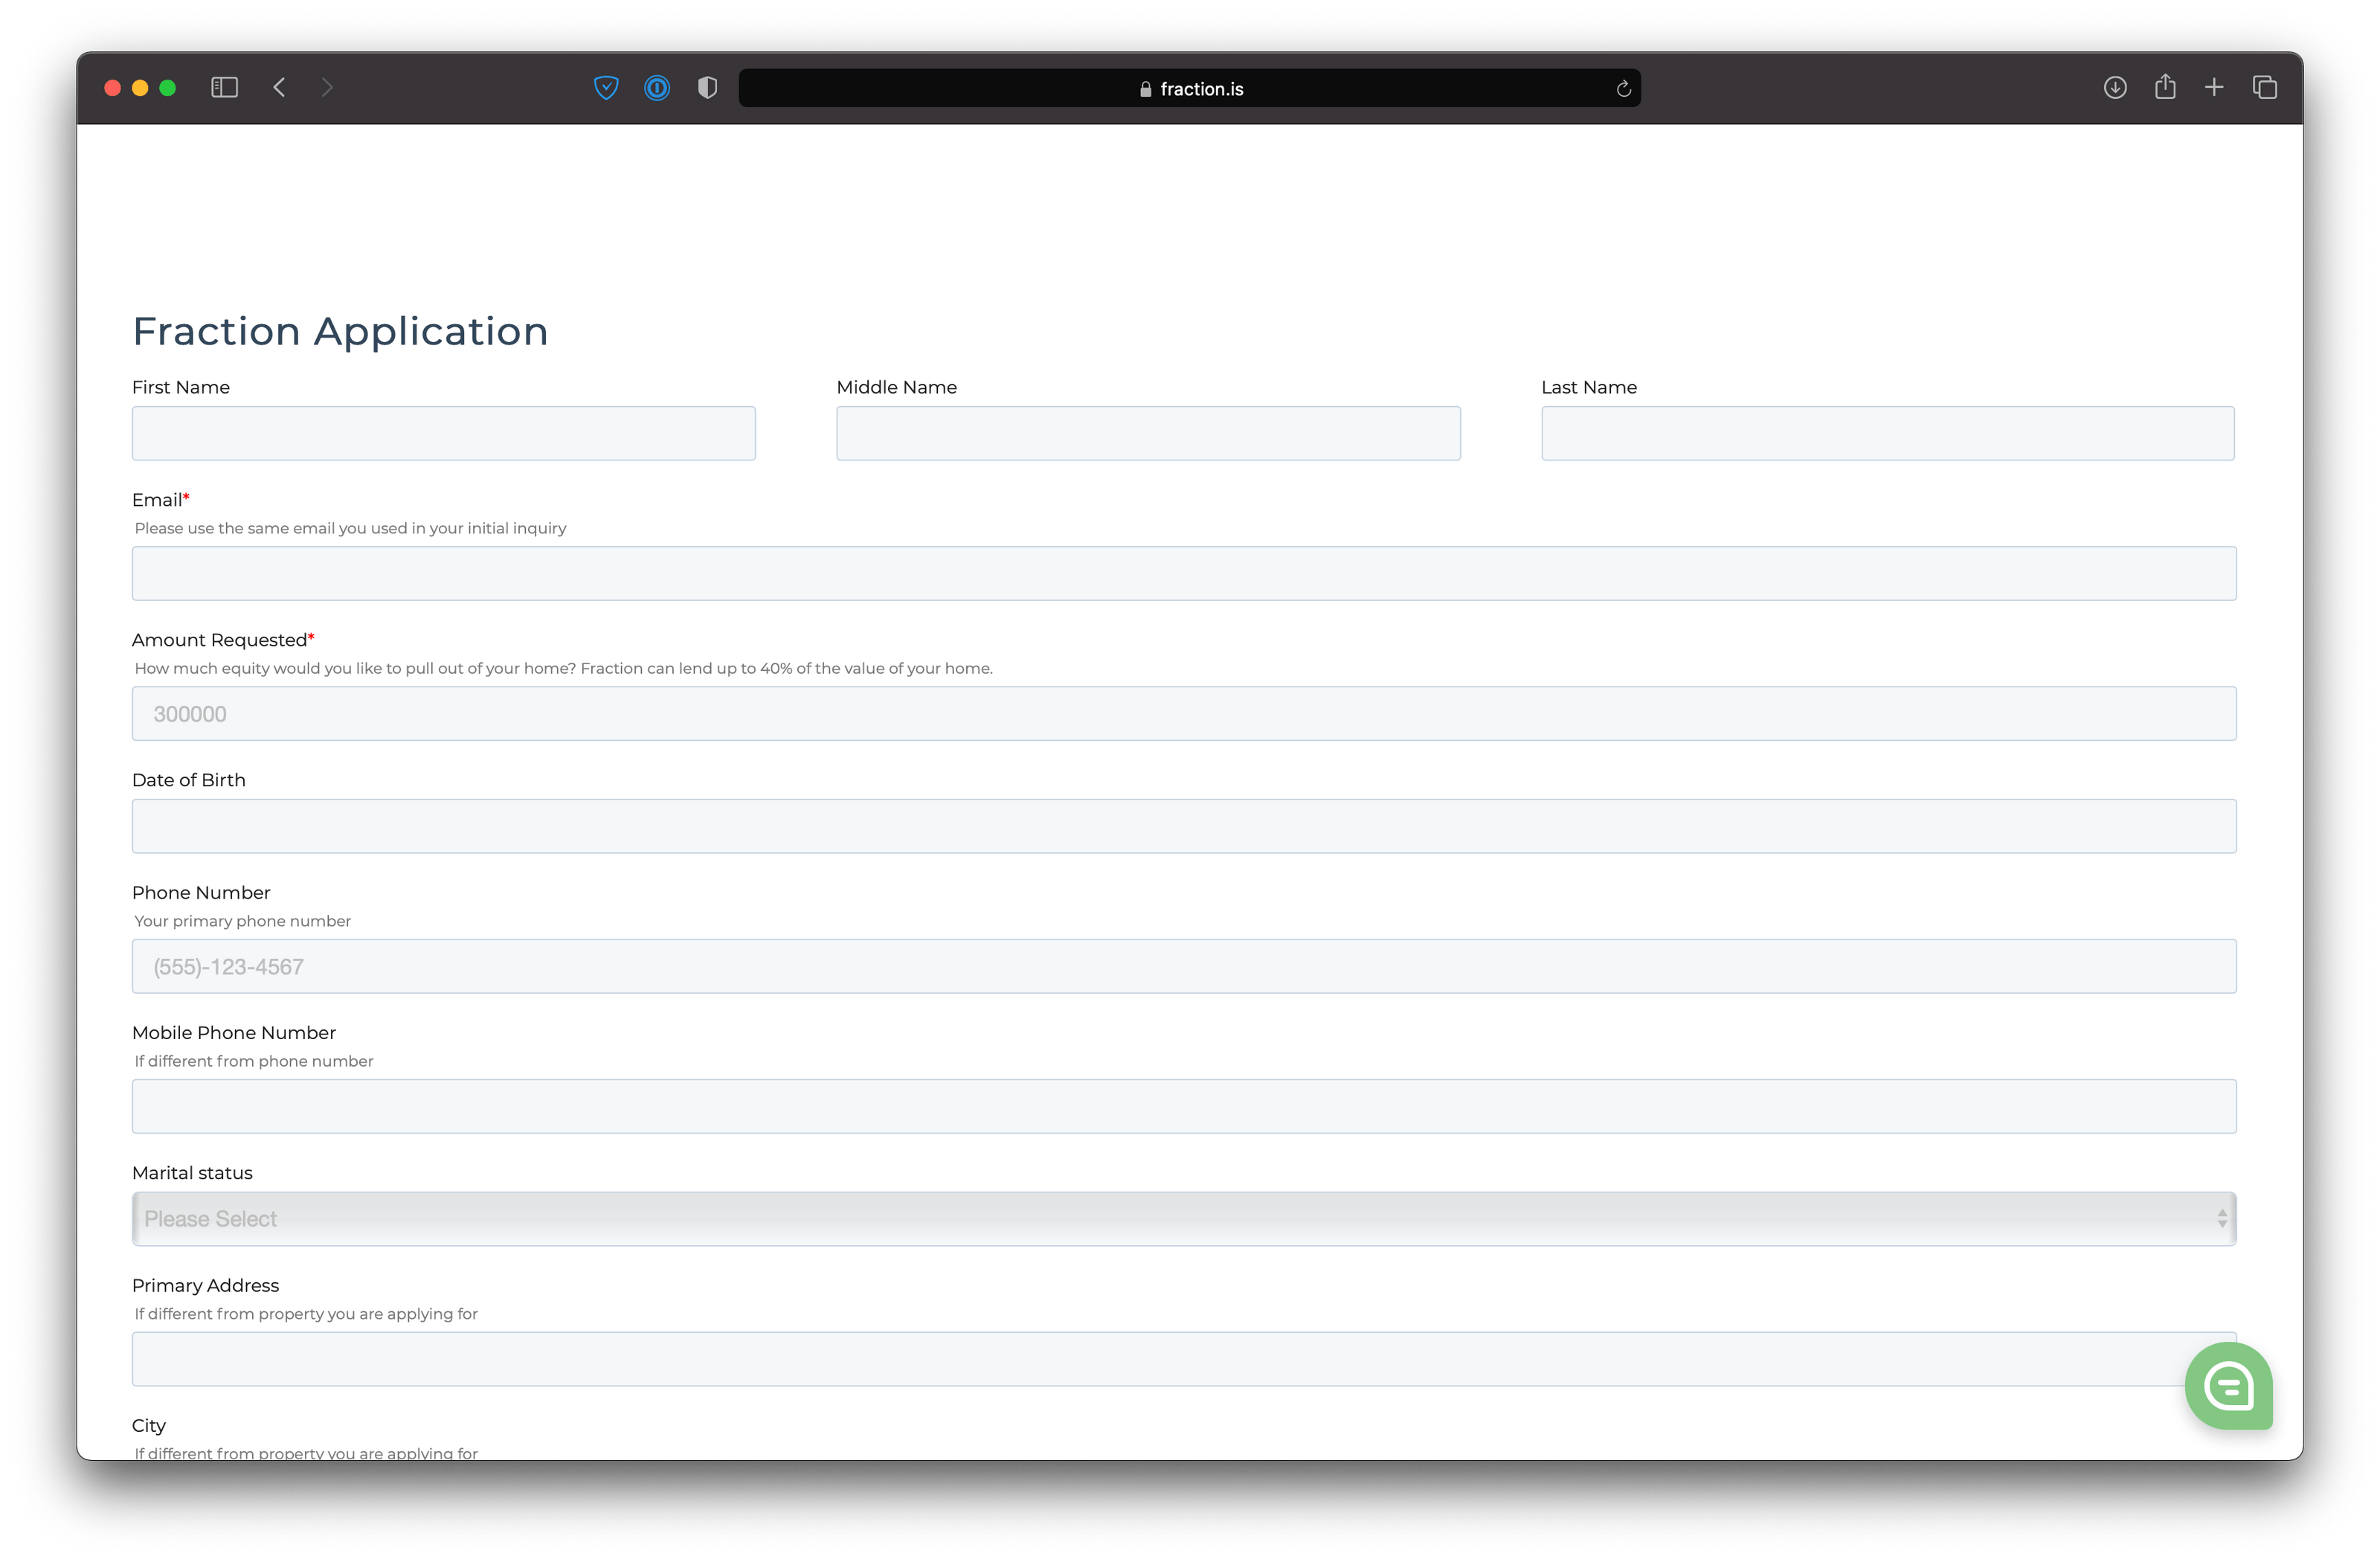Open the blue shield extension icon
Viewport: 2380px width, 1562px height.
pos(606,88)
